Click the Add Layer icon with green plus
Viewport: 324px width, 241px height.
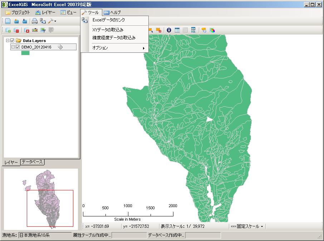click(x=9, y=30)
